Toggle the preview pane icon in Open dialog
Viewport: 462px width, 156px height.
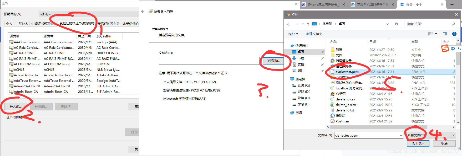pyautogui.click(x=445, y=34)
